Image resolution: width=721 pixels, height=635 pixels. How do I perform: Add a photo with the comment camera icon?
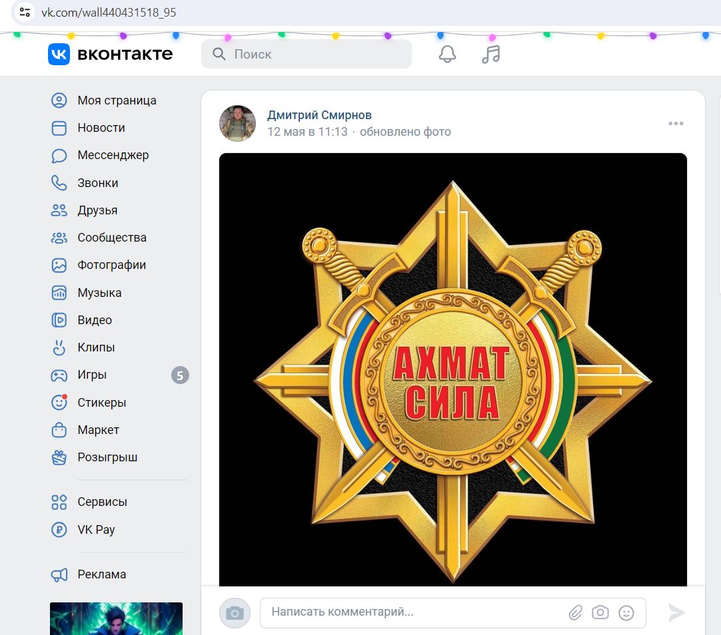(600, 612)
